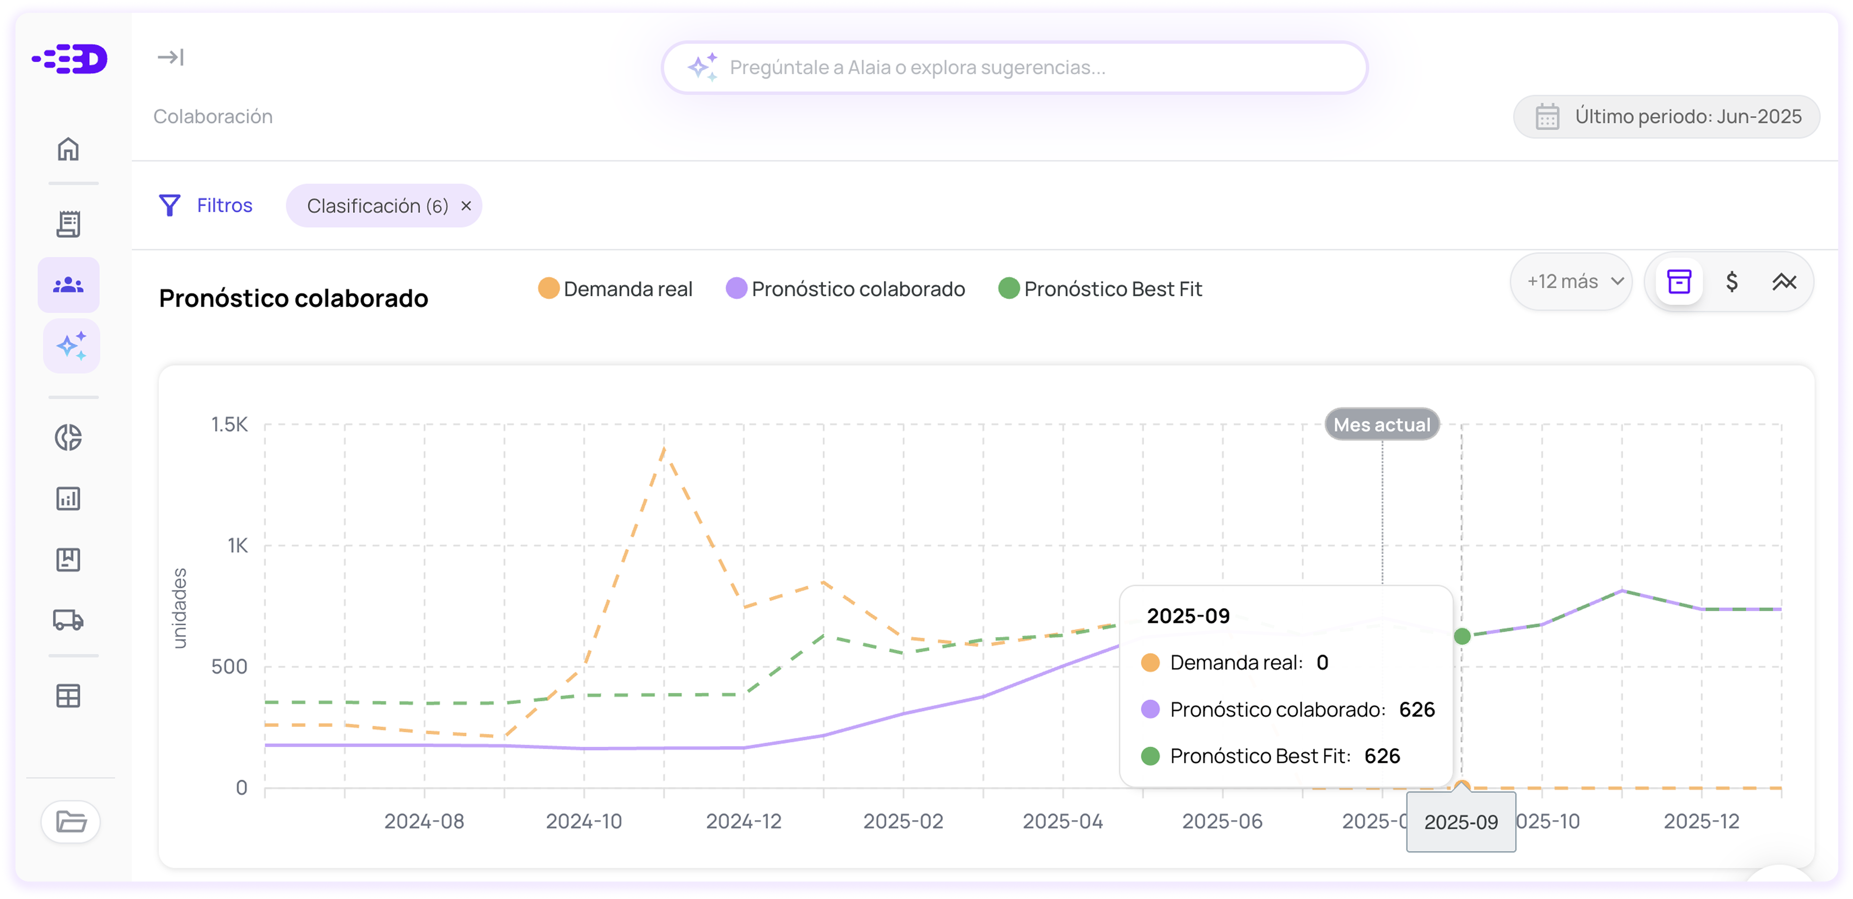Open the receipt document sidebar icon

coord(68,224)
